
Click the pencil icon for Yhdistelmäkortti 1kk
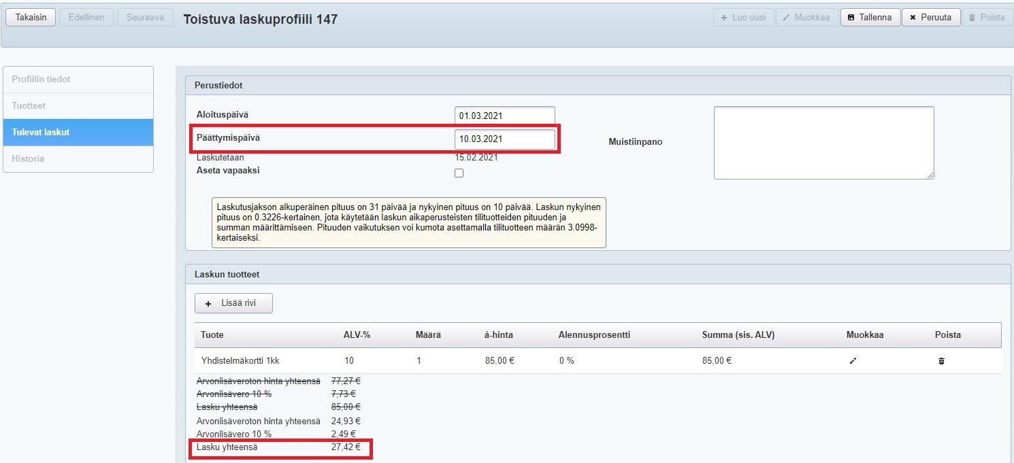click(x=853, y=361)
